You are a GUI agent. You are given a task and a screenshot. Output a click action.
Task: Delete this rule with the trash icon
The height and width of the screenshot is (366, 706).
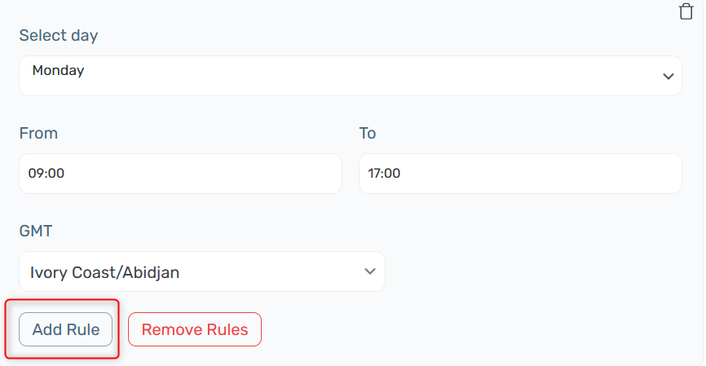click(686, 11)
